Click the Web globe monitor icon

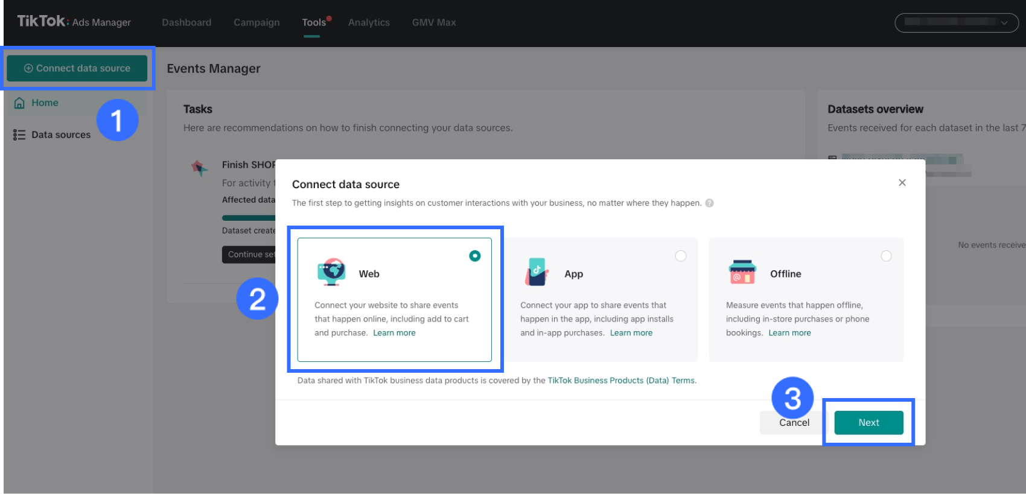pos(331,272)
